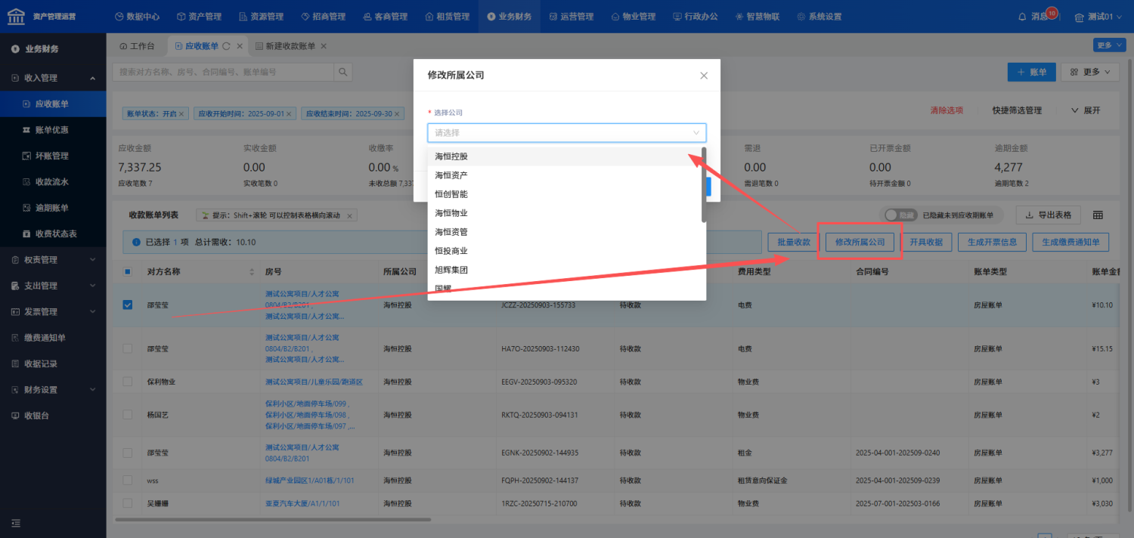Screen dimensions: 1134x538
Task: Choose 恒创智能 from the company list
Action: (x=565, y=194)
